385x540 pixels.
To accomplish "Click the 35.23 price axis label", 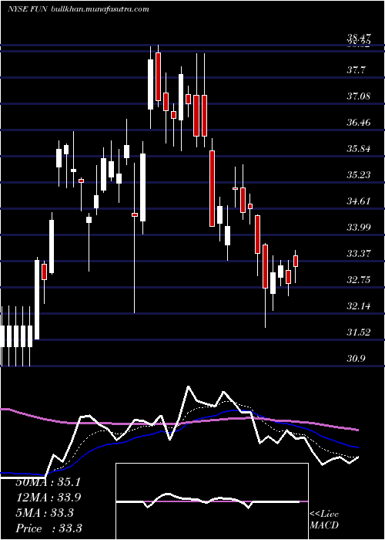I will tap(358, 175).
